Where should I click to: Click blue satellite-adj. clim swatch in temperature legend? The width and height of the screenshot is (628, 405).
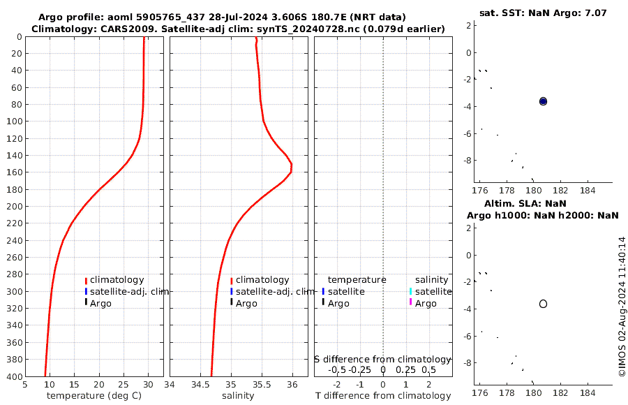[x=86, y=291]
